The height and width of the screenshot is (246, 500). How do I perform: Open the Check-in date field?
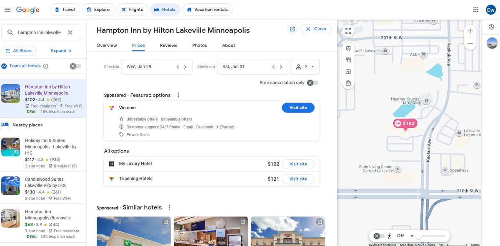click(157, 67)
